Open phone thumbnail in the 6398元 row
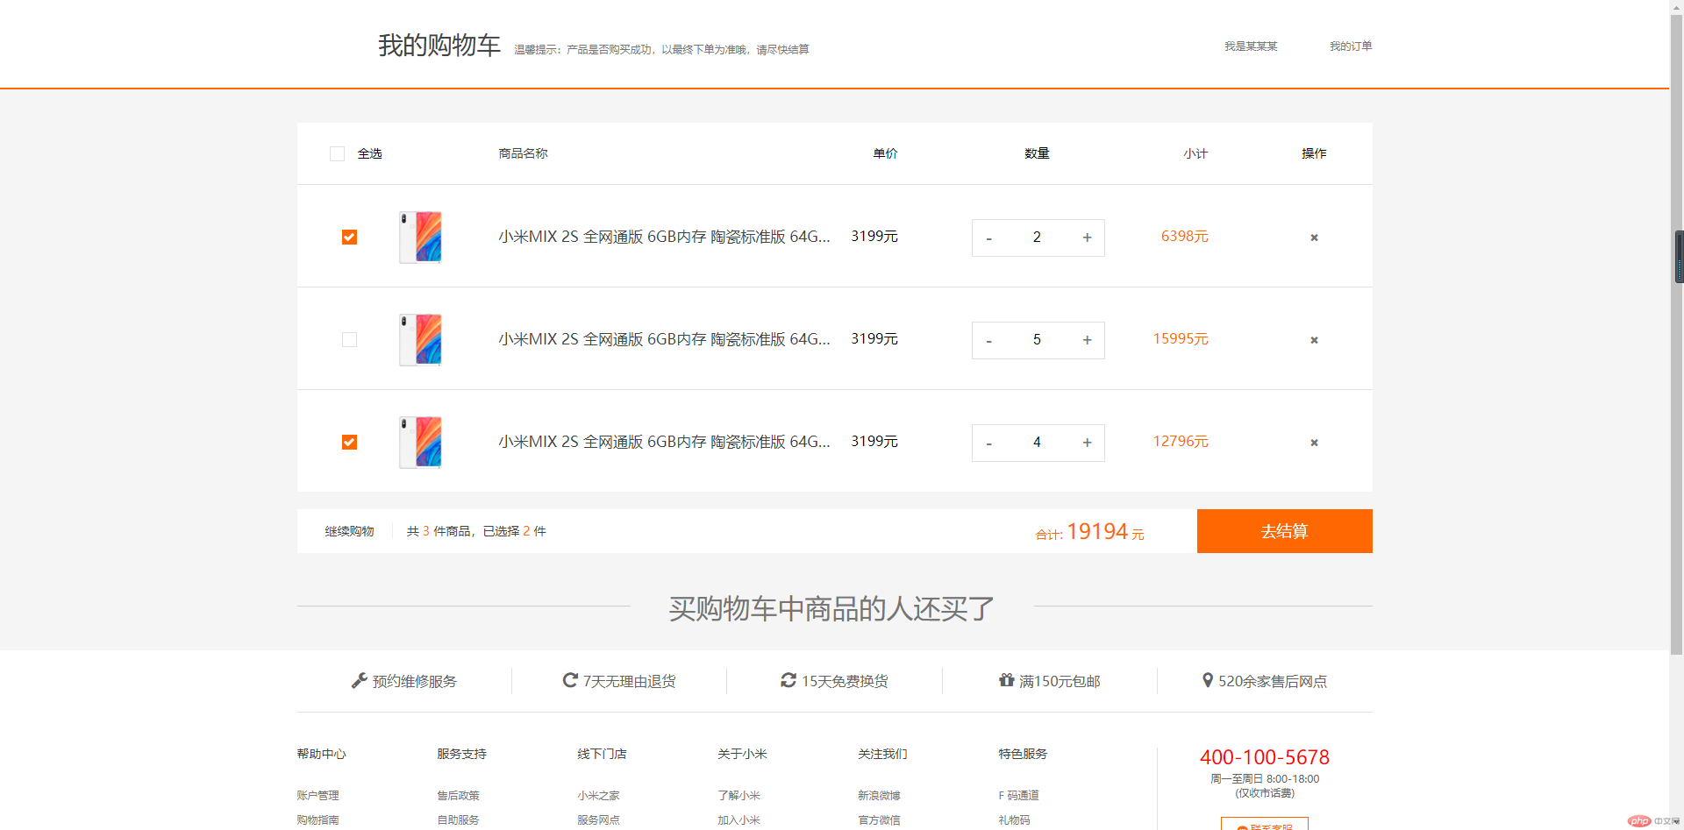Image resolution: width=1684 pixels, height=830 pixels. (x=420, y=237)
